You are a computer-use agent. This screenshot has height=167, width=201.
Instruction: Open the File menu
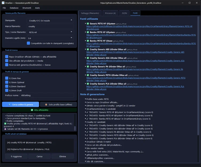(x=4, y=8)
